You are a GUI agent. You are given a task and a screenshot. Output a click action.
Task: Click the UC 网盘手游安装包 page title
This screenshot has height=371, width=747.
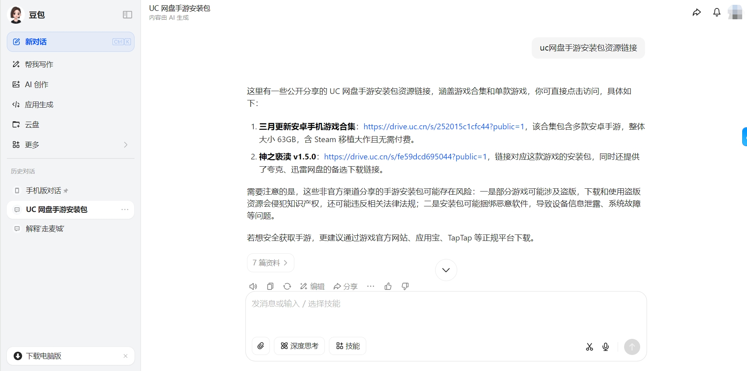[180, 8]
